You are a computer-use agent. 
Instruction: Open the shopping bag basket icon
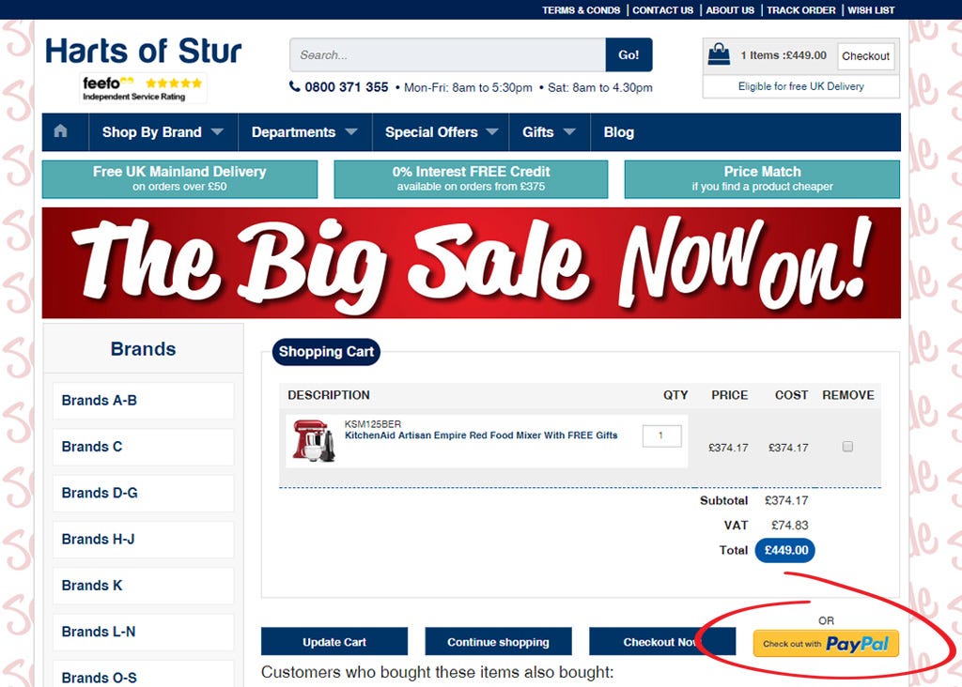pos(719,54)
